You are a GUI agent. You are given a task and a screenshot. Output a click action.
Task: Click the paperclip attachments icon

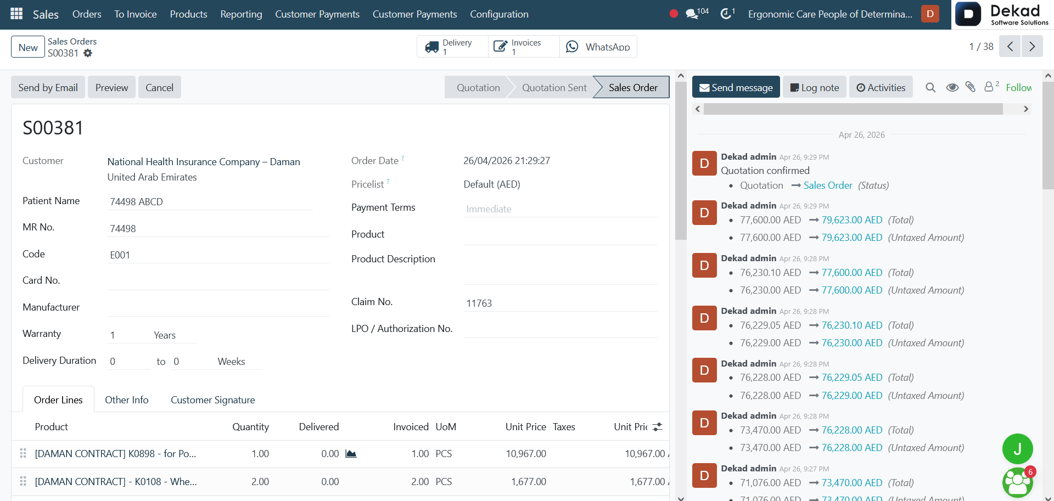[x=971, y=87]
